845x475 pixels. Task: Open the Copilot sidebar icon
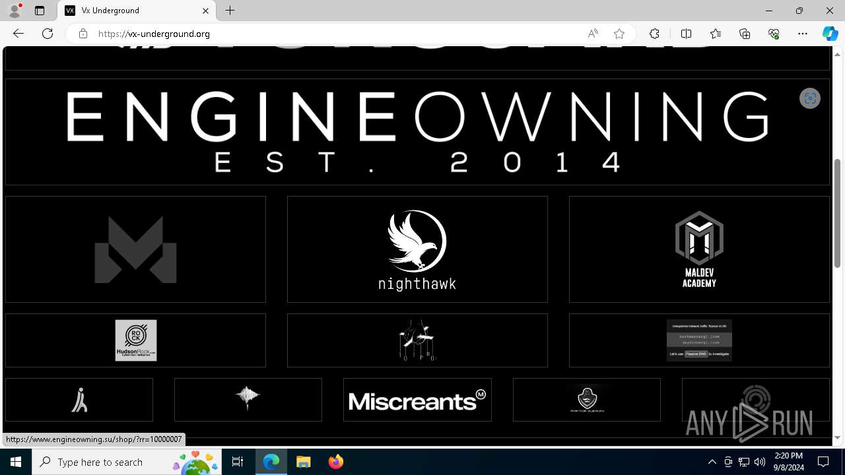(x=830, y=34)
